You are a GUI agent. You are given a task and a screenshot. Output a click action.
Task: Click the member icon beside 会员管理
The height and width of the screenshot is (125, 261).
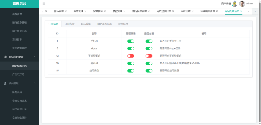(x=5, y=83)
